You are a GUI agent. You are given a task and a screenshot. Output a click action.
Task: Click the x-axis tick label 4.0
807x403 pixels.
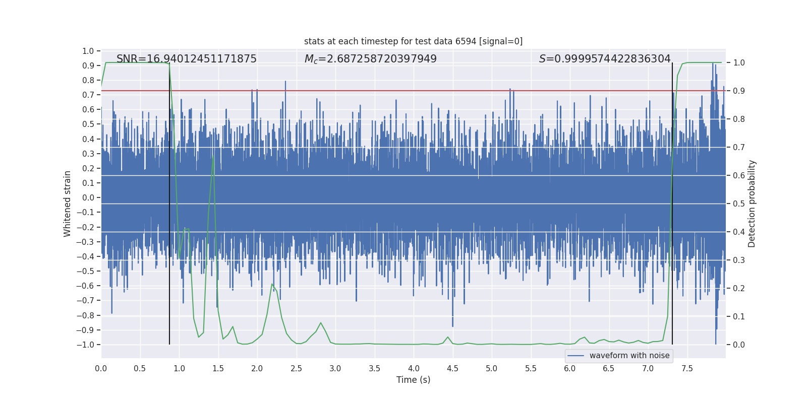pos(414,369)
